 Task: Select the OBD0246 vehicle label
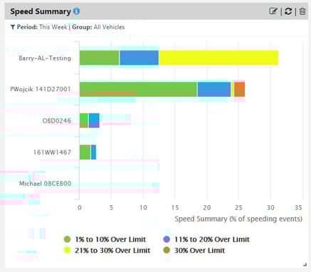point(57,121)
